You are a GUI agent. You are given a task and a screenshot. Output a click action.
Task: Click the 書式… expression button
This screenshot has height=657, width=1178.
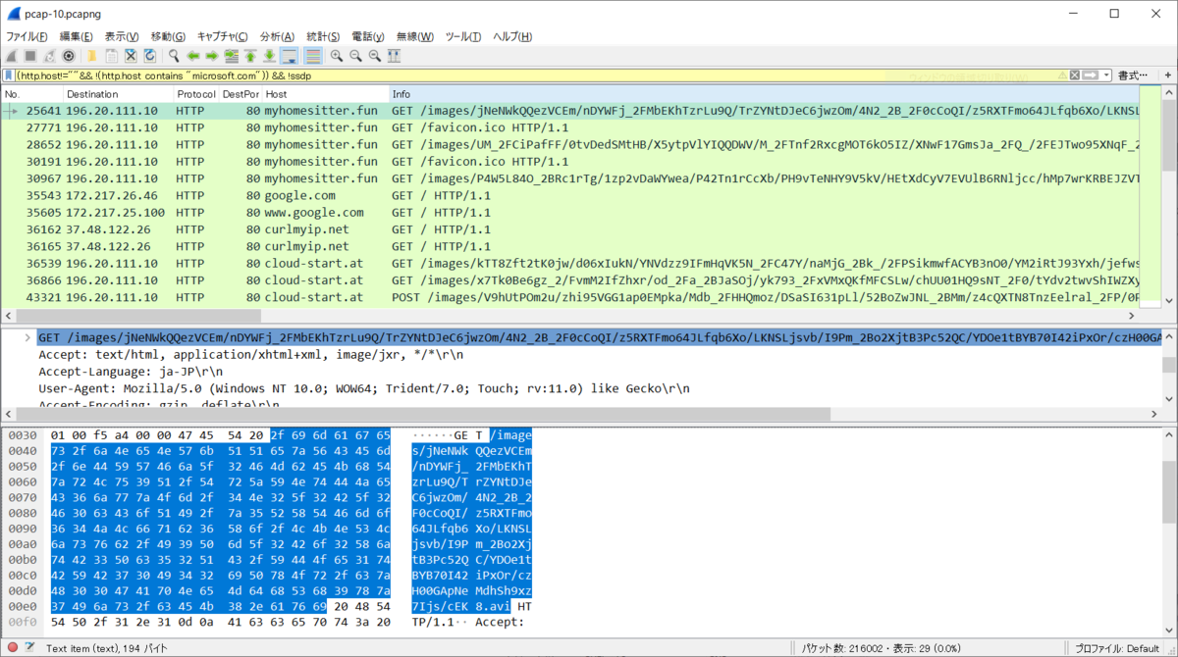coord(1132,75)
